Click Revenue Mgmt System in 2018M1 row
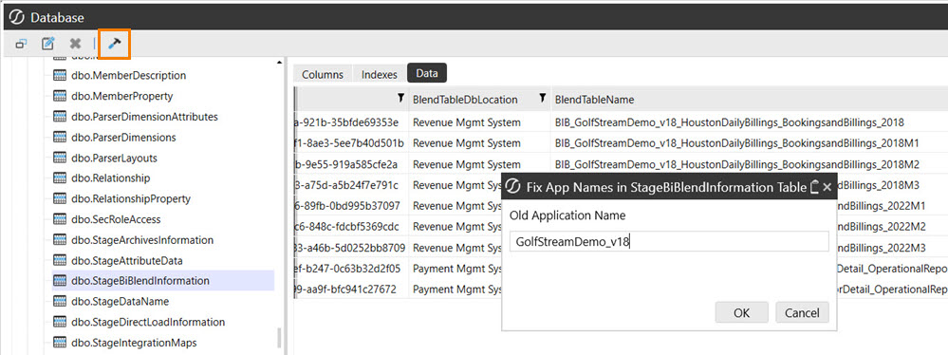The width and height of the screenshot is (948, 355). coord(466,143)
